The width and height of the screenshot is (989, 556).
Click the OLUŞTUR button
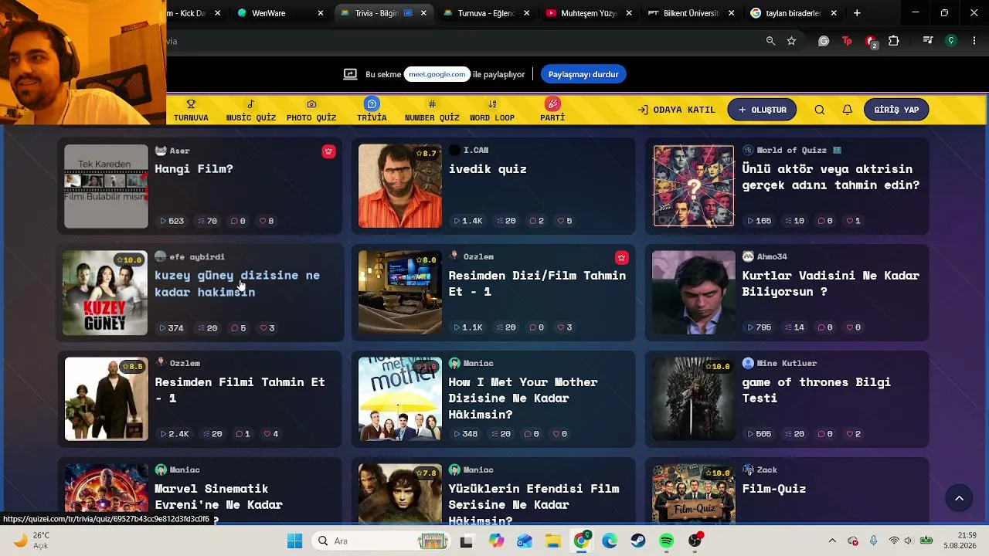coord(763,110)
